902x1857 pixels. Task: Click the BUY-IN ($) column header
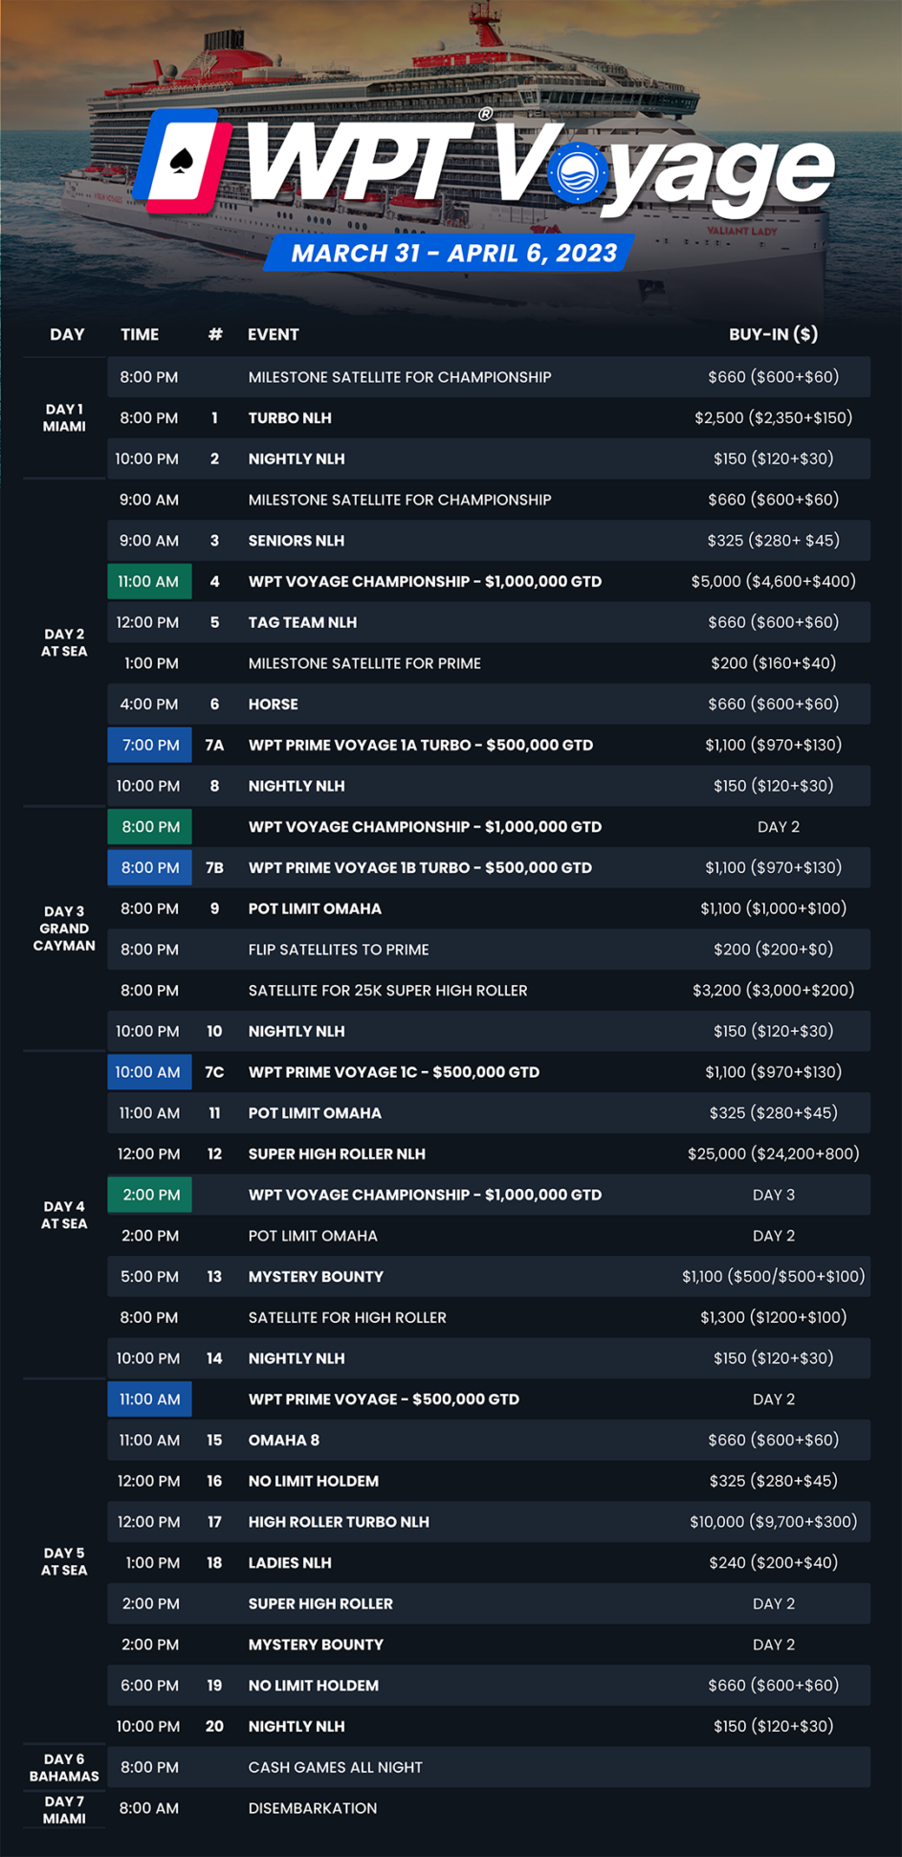point(773,334)
